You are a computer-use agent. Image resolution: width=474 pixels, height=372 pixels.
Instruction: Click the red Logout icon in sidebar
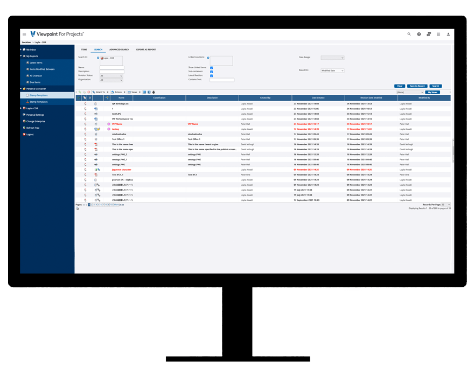click(x=24, y=135)
